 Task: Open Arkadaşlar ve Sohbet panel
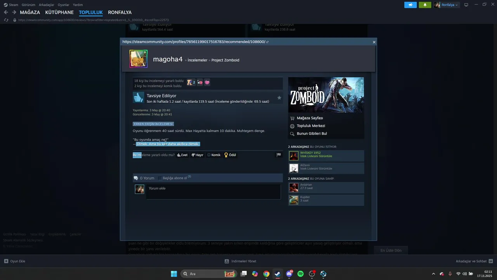[x=474, y=261]
